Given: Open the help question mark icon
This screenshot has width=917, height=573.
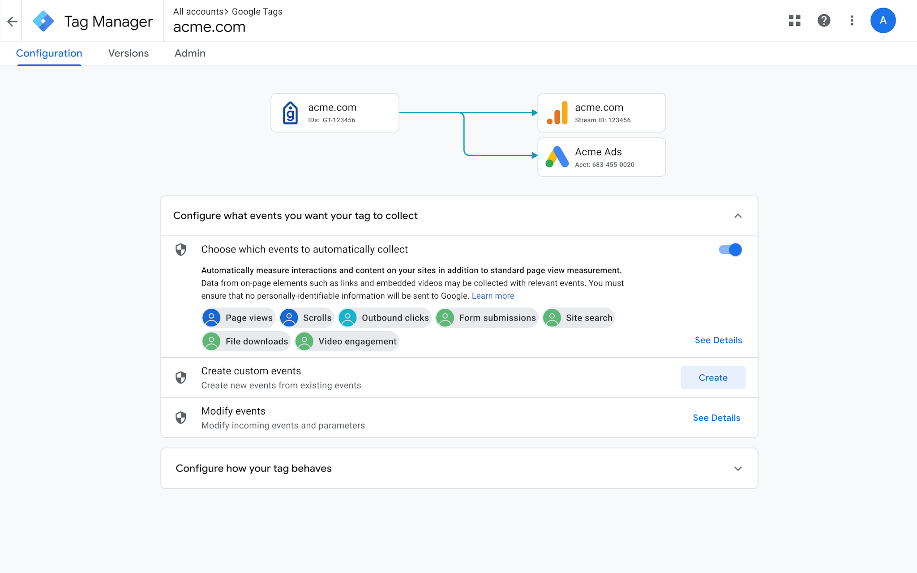Looking at the screenshot, I should coord(823,21).
